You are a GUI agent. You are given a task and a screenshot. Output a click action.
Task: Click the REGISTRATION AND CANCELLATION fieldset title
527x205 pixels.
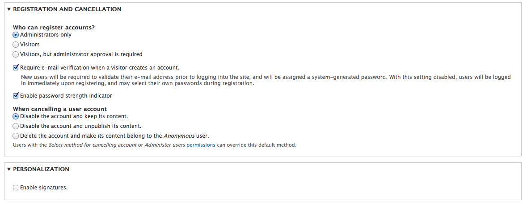[x=67, y=9]
